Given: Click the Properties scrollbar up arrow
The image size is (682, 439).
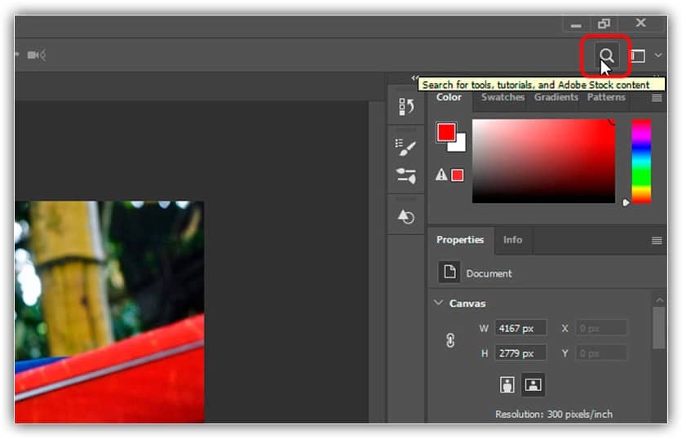Looking at the screenshot, I should (x=659, y=299).
